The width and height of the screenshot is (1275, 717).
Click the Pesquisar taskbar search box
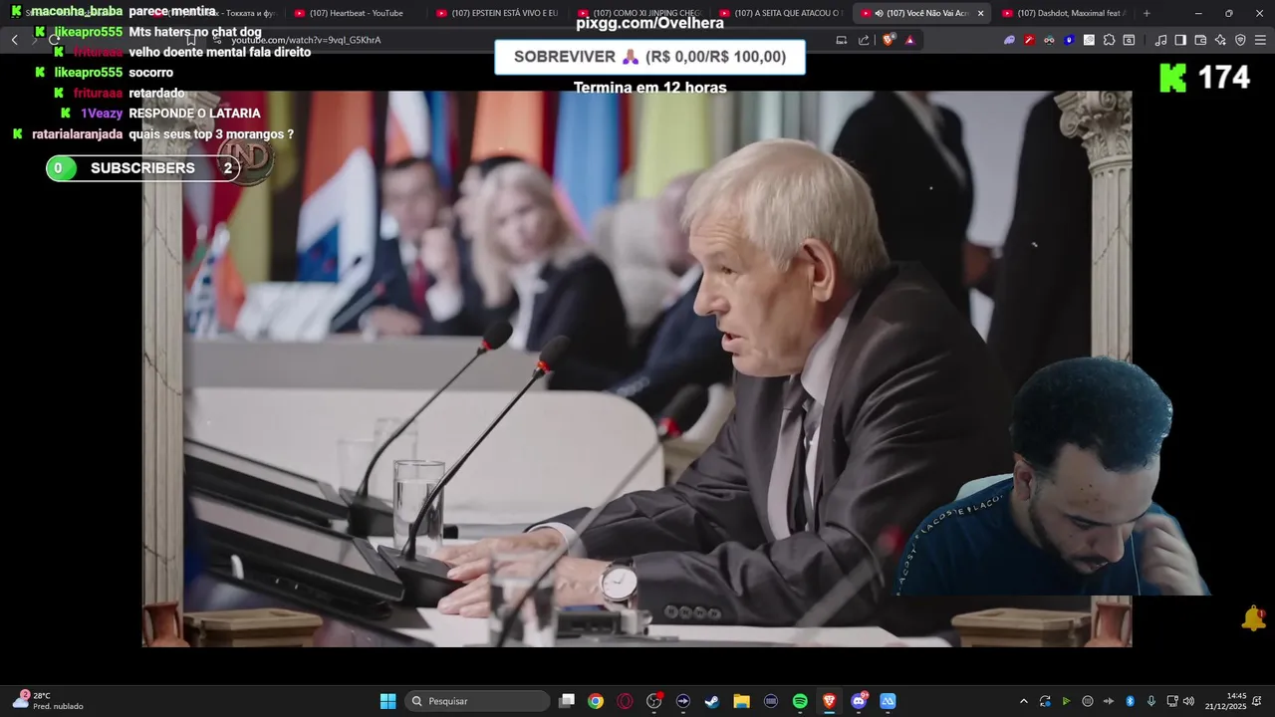(x=477, y=701)
